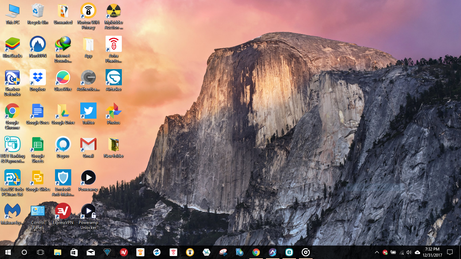Show hidden system tray icons
The width and height of the screenshot is (461, 259).
(x=377, y=252)
